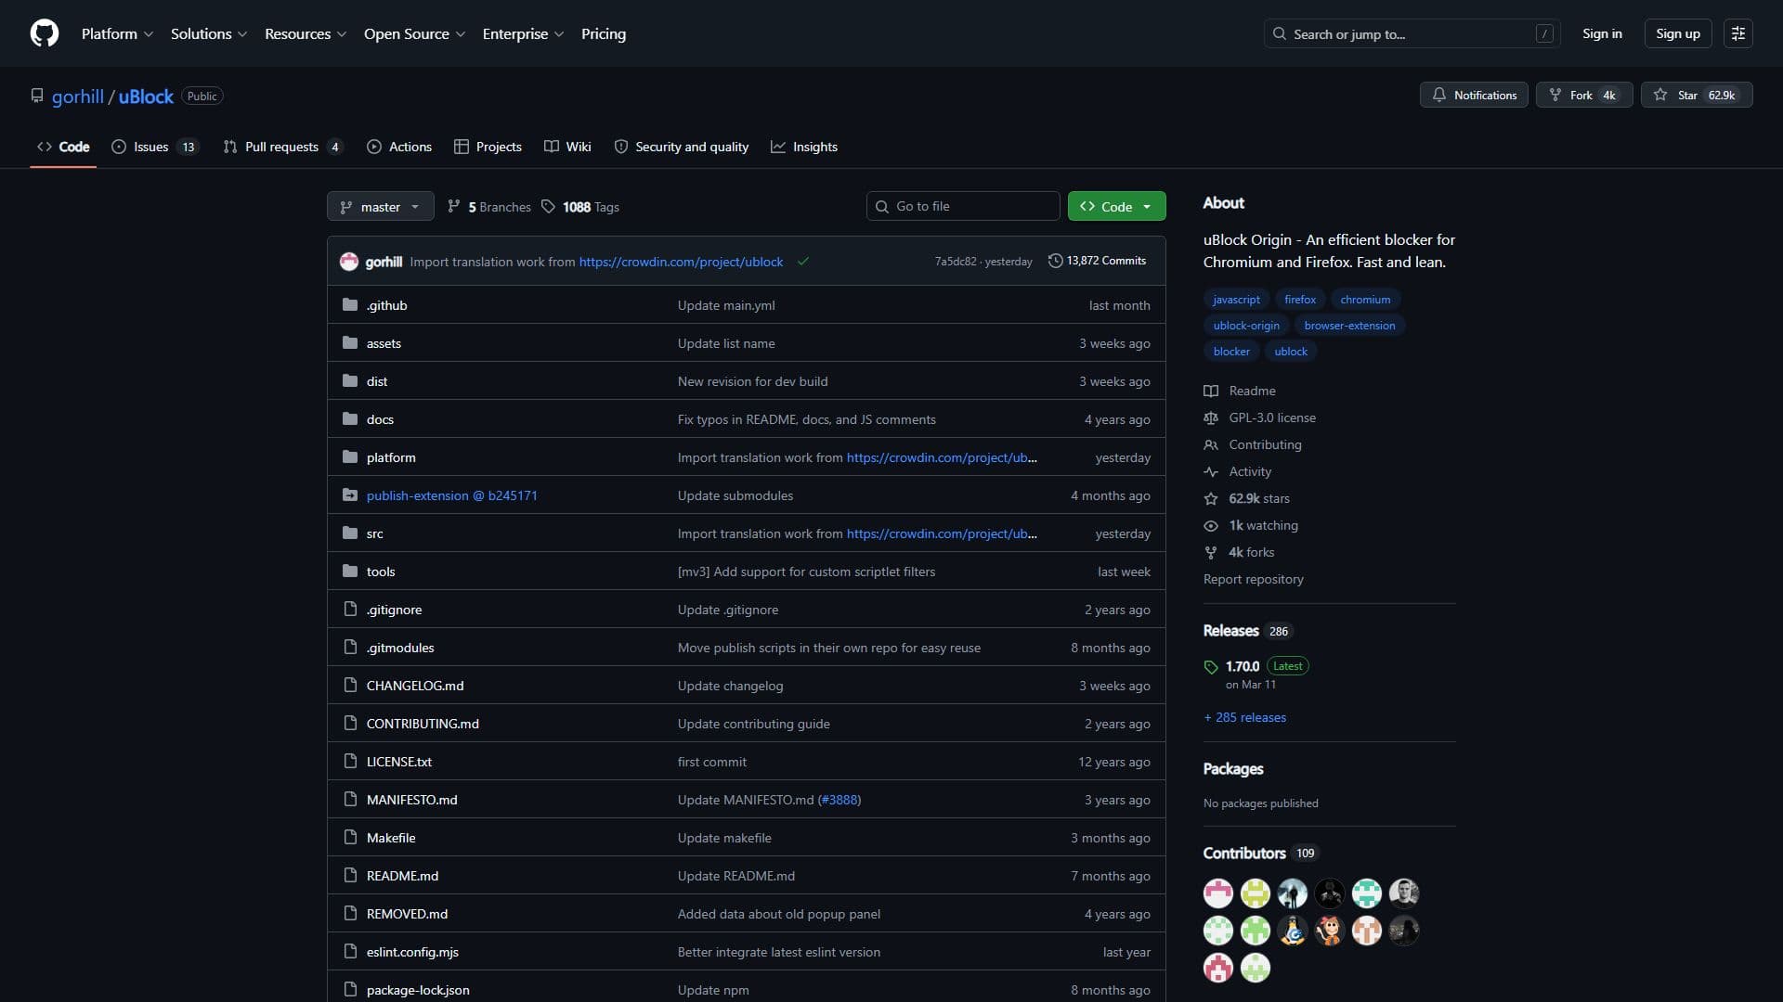Open the platform folder
The height and width of the screenshot is (1002, 1783).
[390, 457]
